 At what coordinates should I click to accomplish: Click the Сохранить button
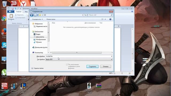pyautogui.click(x=92, y=66)
